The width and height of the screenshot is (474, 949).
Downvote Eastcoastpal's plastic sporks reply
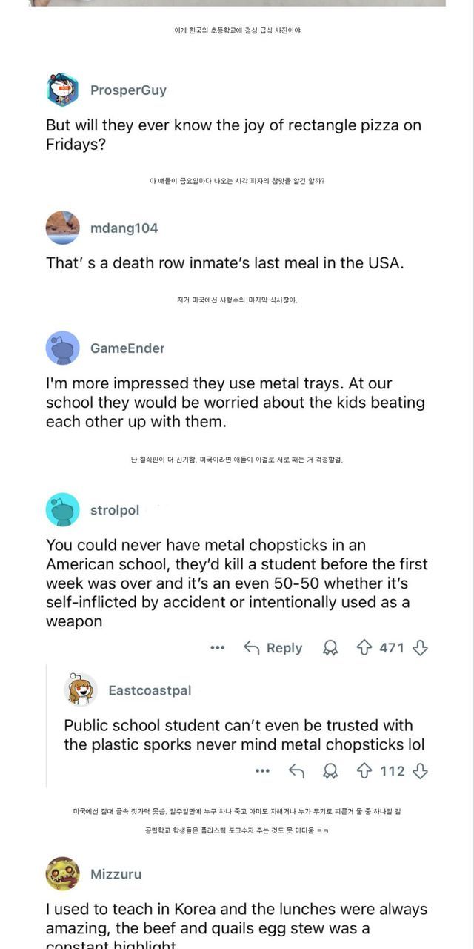point(420,771)
